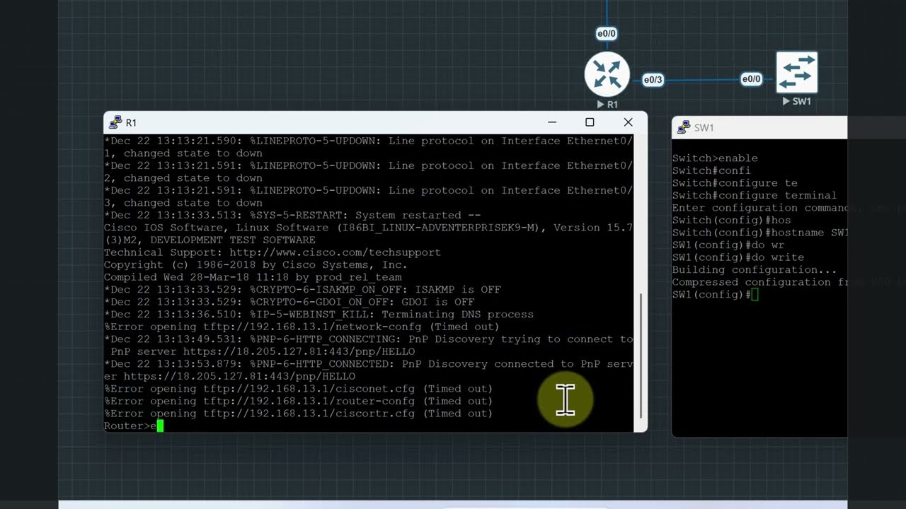Click the cisconet.cfg tftp error line
Screen dimensions: 906x509
(x=299, y=388)
